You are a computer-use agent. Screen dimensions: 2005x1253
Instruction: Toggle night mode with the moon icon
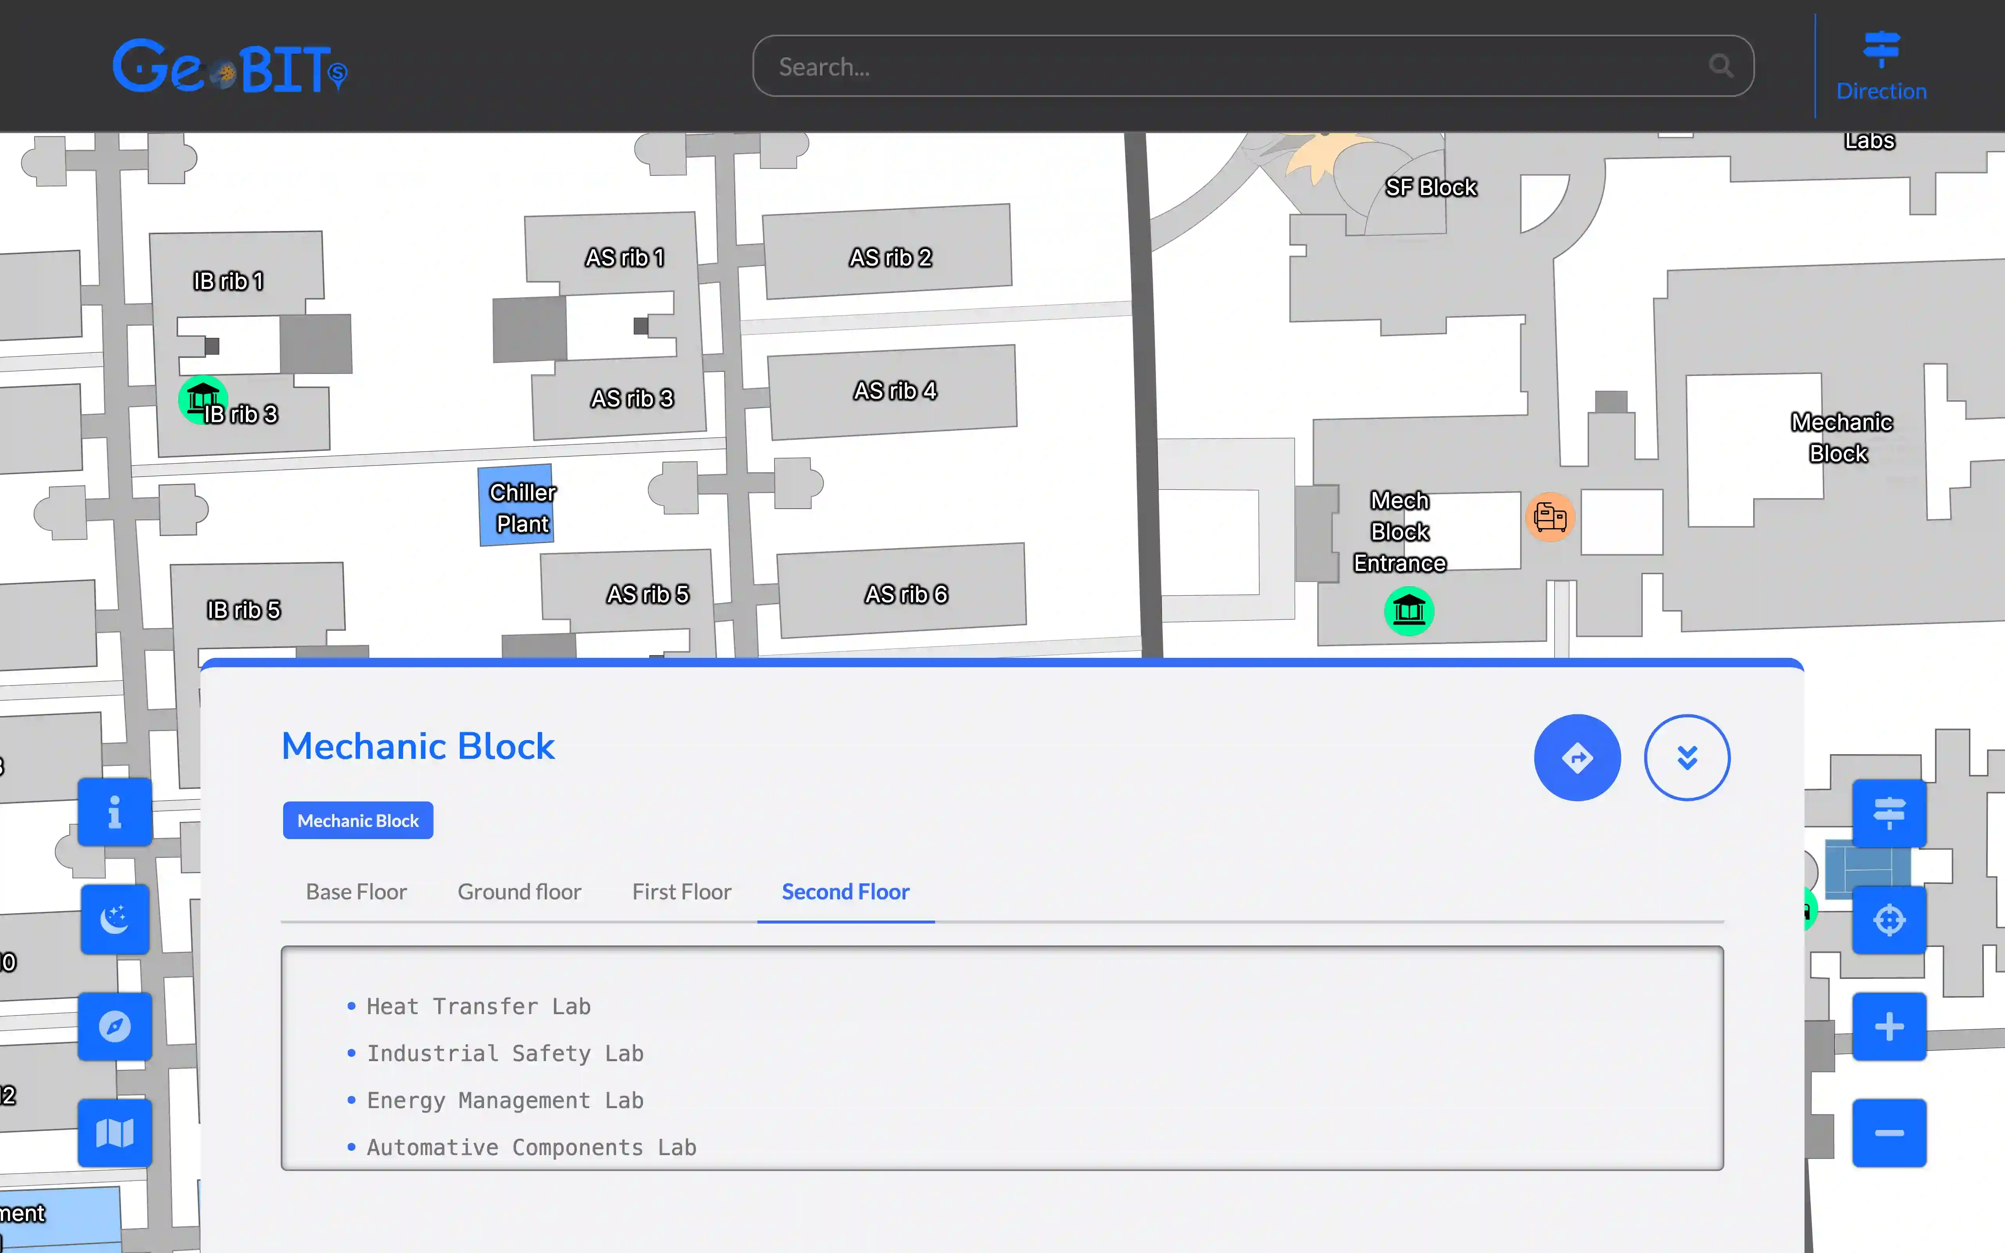114,919
